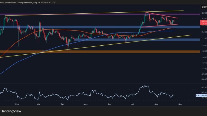Click the 1.600 price axis label
This screenshot has width=207, height=116.
pyautogui.click(x=204, y=51)
